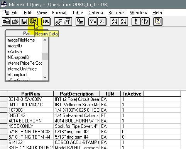
Task: Select the row selector for 3450T43
Action: pyautogui.click(x=3, y=116)
